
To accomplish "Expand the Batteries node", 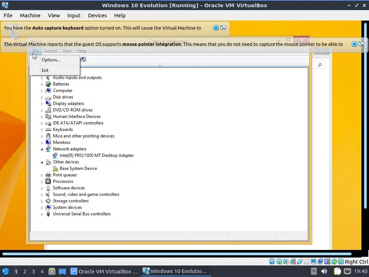I will tap(42, 84).
